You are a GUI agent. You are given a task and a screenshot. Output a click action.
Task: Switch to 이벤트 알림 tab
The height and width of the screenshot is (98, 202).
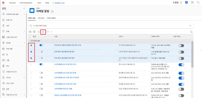[x=32, y=18]
